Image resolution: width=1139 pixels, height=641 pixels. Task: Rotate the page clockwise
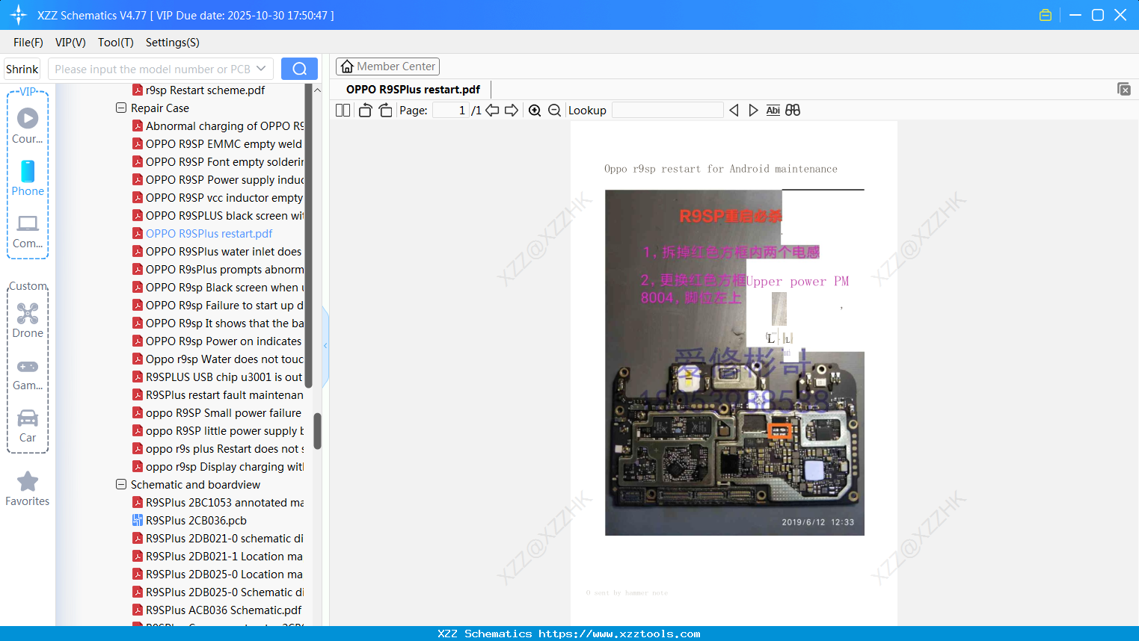click(x=386, y=111)
